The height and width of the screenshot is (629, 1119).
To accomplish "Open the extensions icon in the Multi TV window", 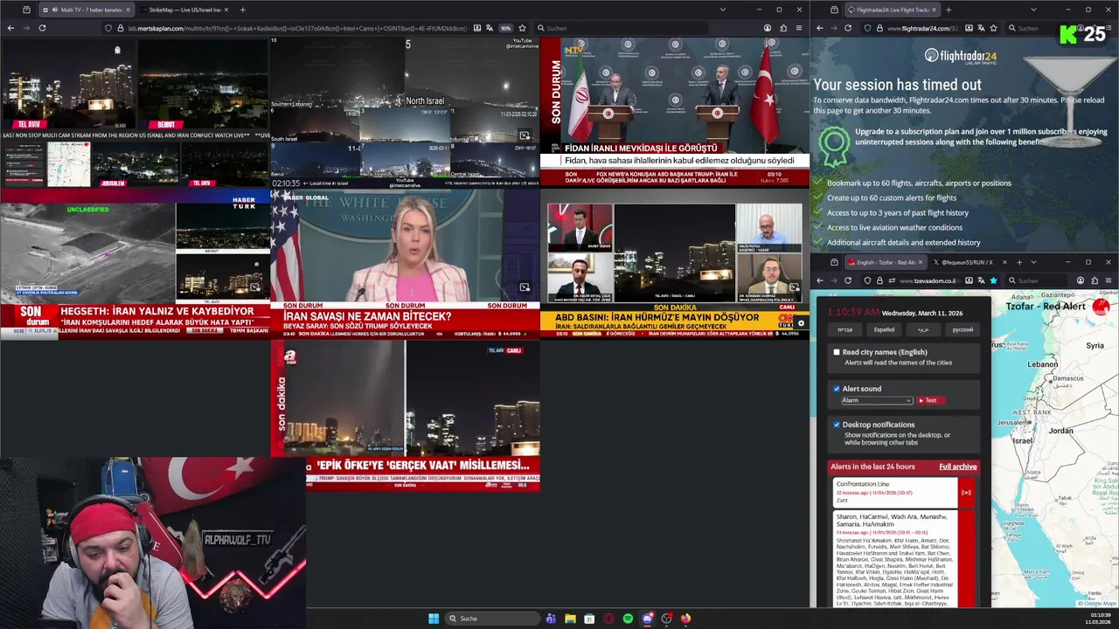I will coord(783,28).
